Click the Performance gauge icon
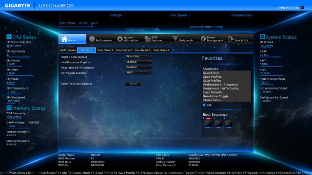312x175 pixels. pos(92,39)
